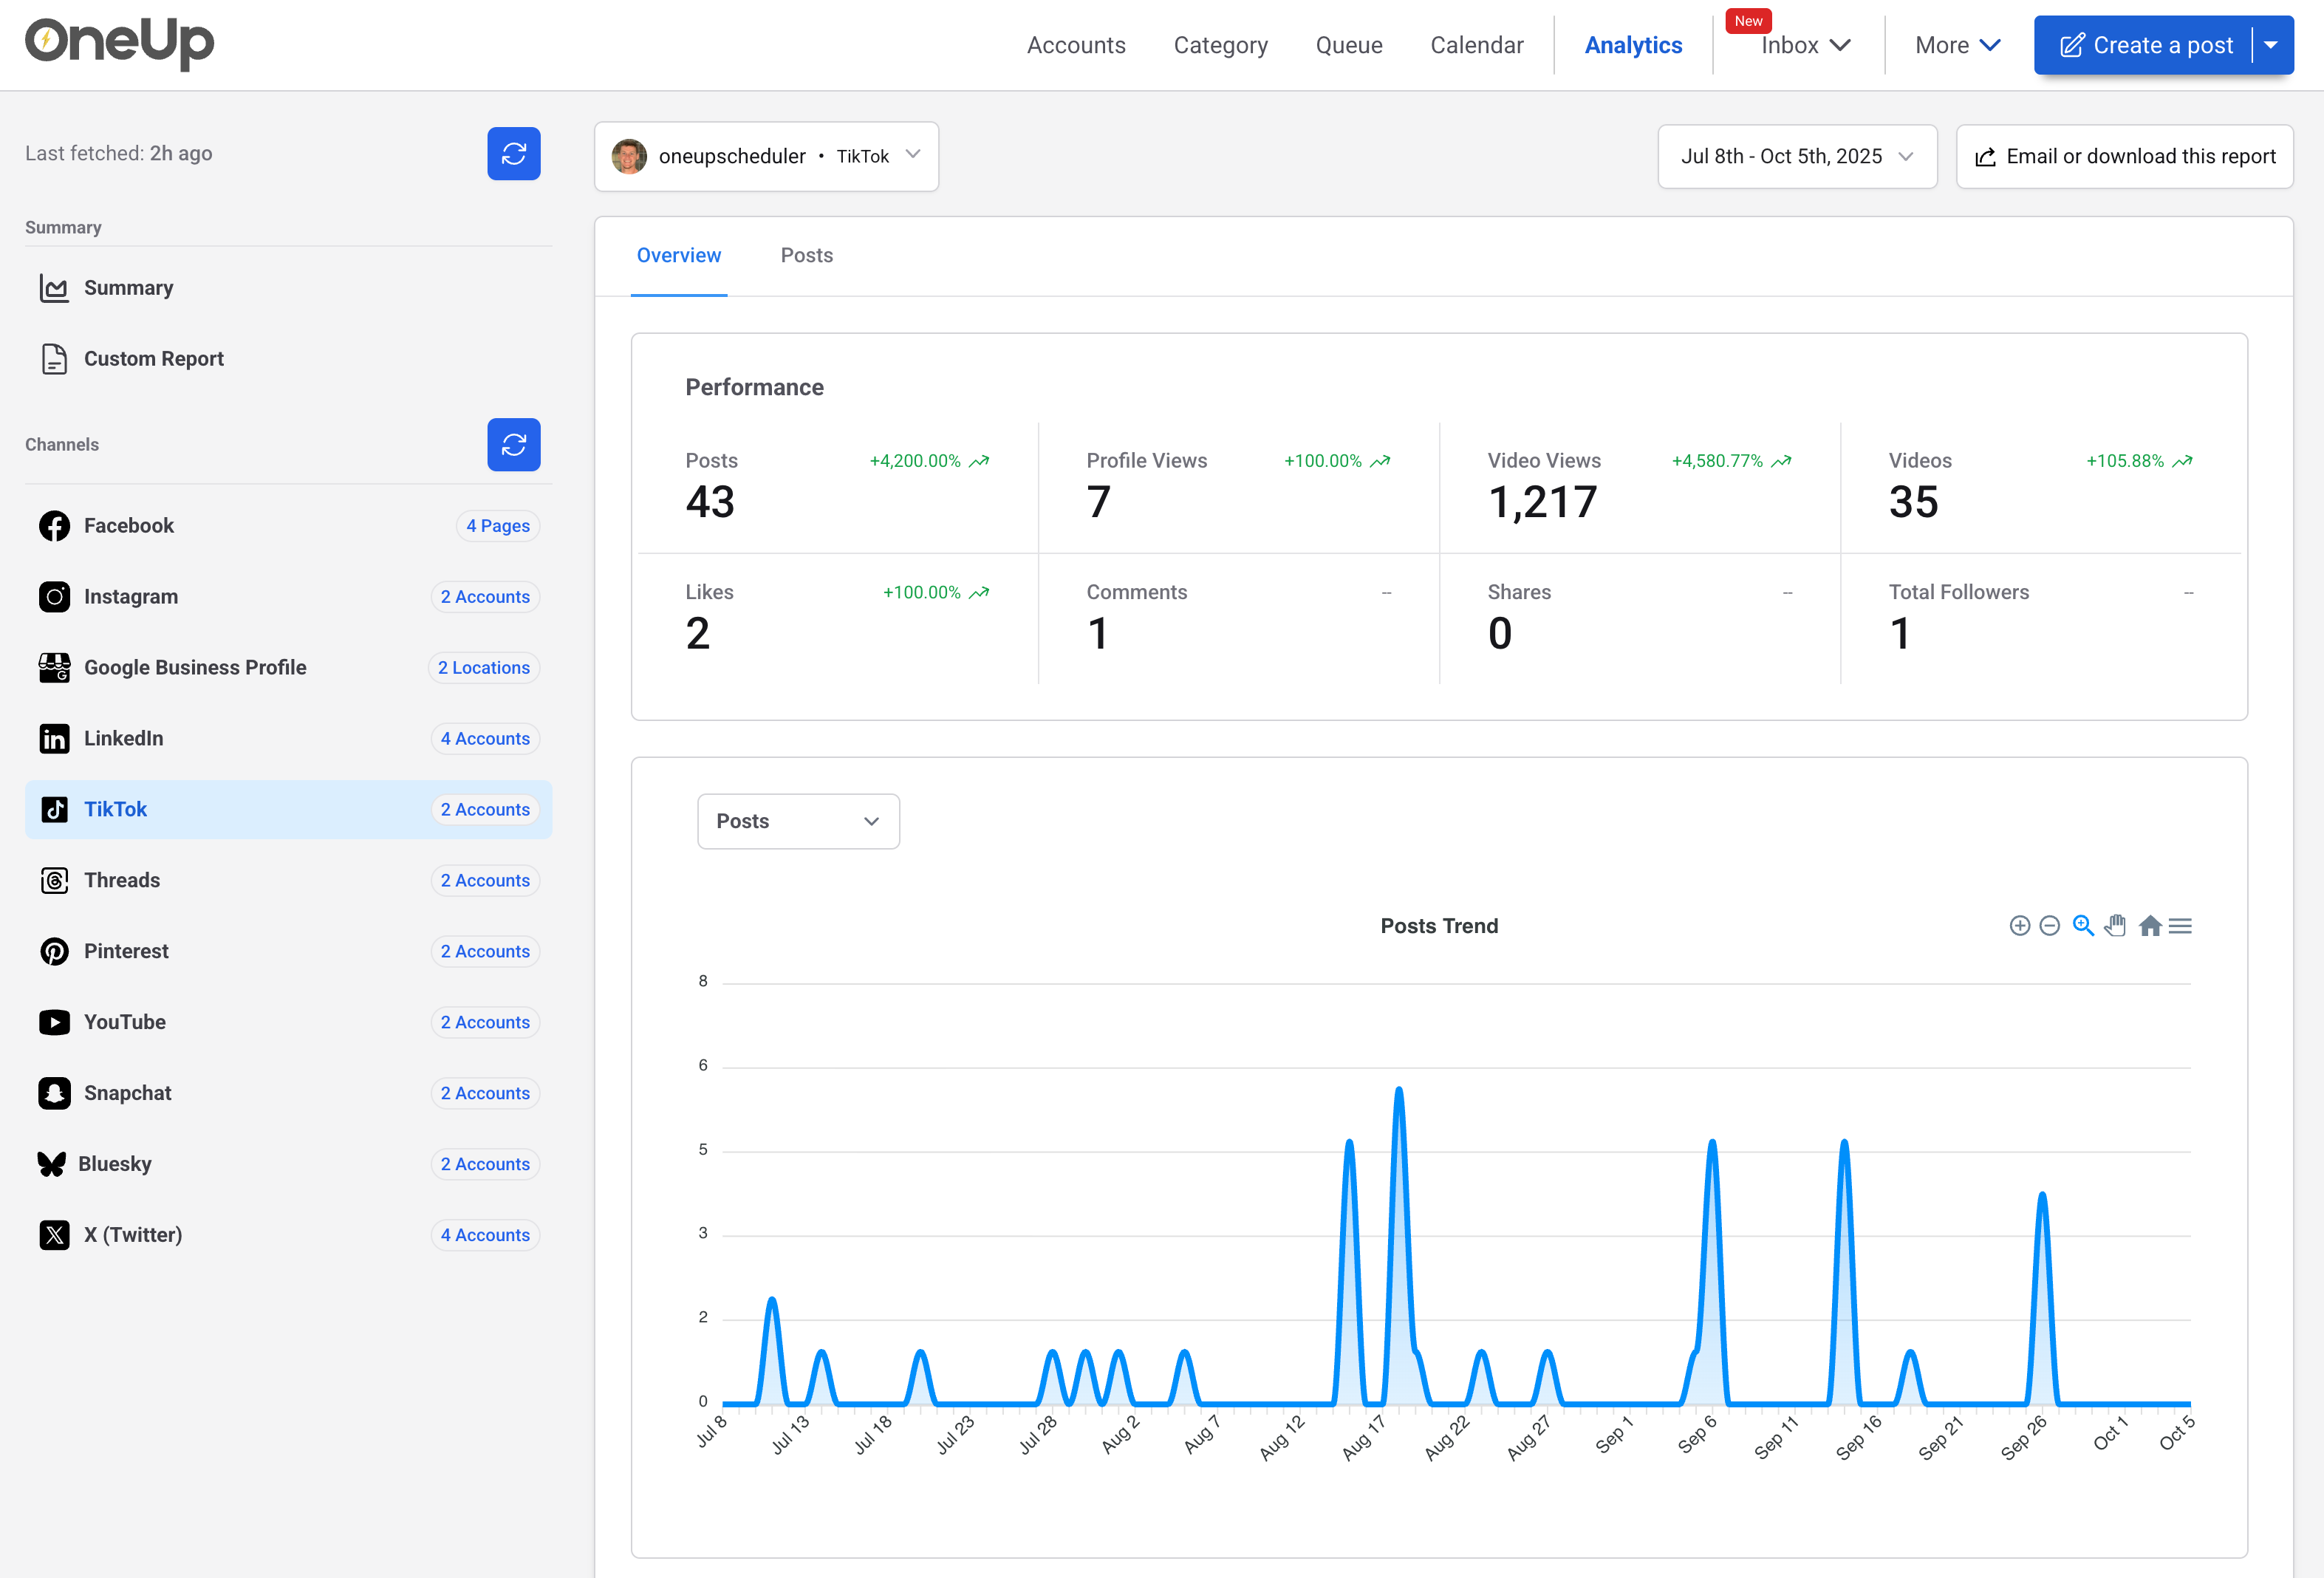
Task: Open the Summary report from the sidebar
Action: point(128,287)
